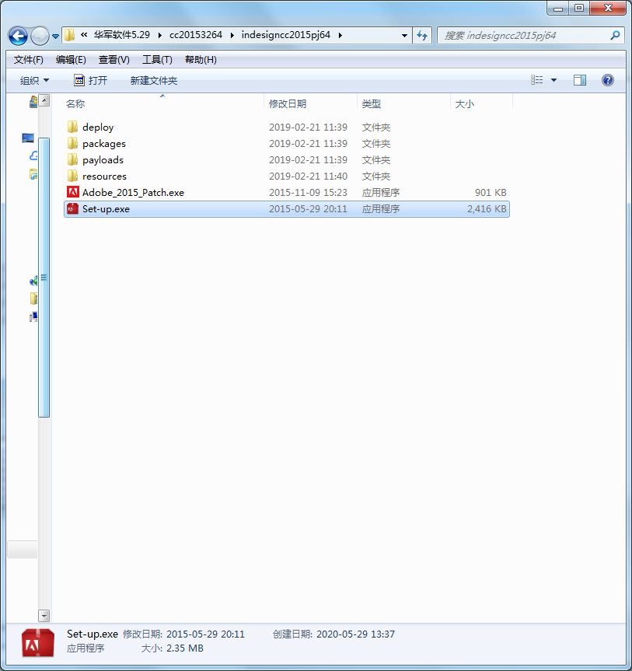Expand arrow after cc20153264 breadcrumb
632x671 pixels.
[232, 35]
